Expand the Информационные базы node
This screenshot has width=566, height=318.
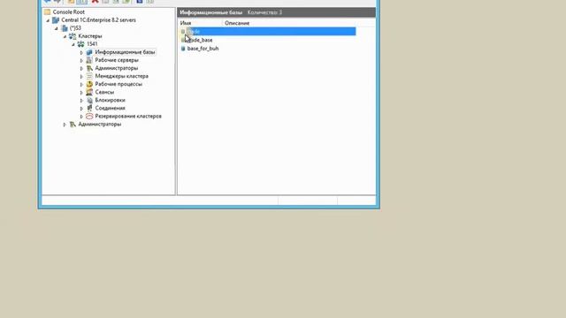coord(81,52)
